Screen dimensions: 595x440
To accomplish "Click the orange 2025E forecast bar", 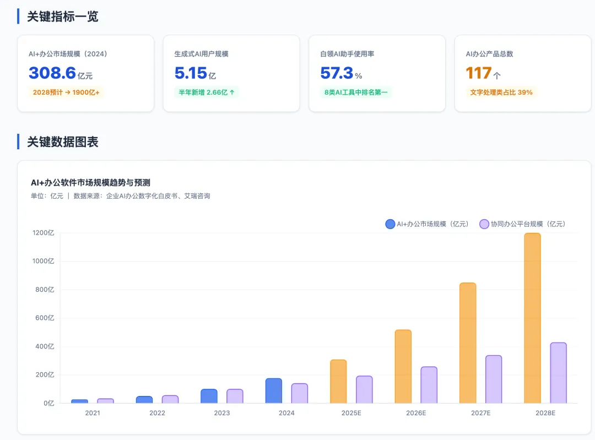I will coord(338,381).
